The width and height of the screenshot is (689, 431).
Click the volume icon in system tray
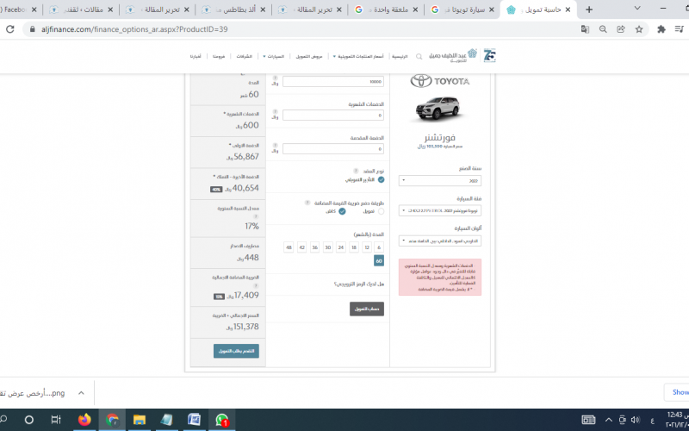coord(635,420)
